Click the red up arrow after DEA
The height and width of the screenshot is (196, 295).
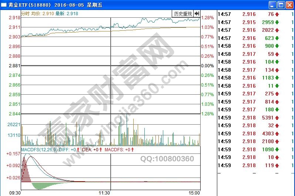100,150
